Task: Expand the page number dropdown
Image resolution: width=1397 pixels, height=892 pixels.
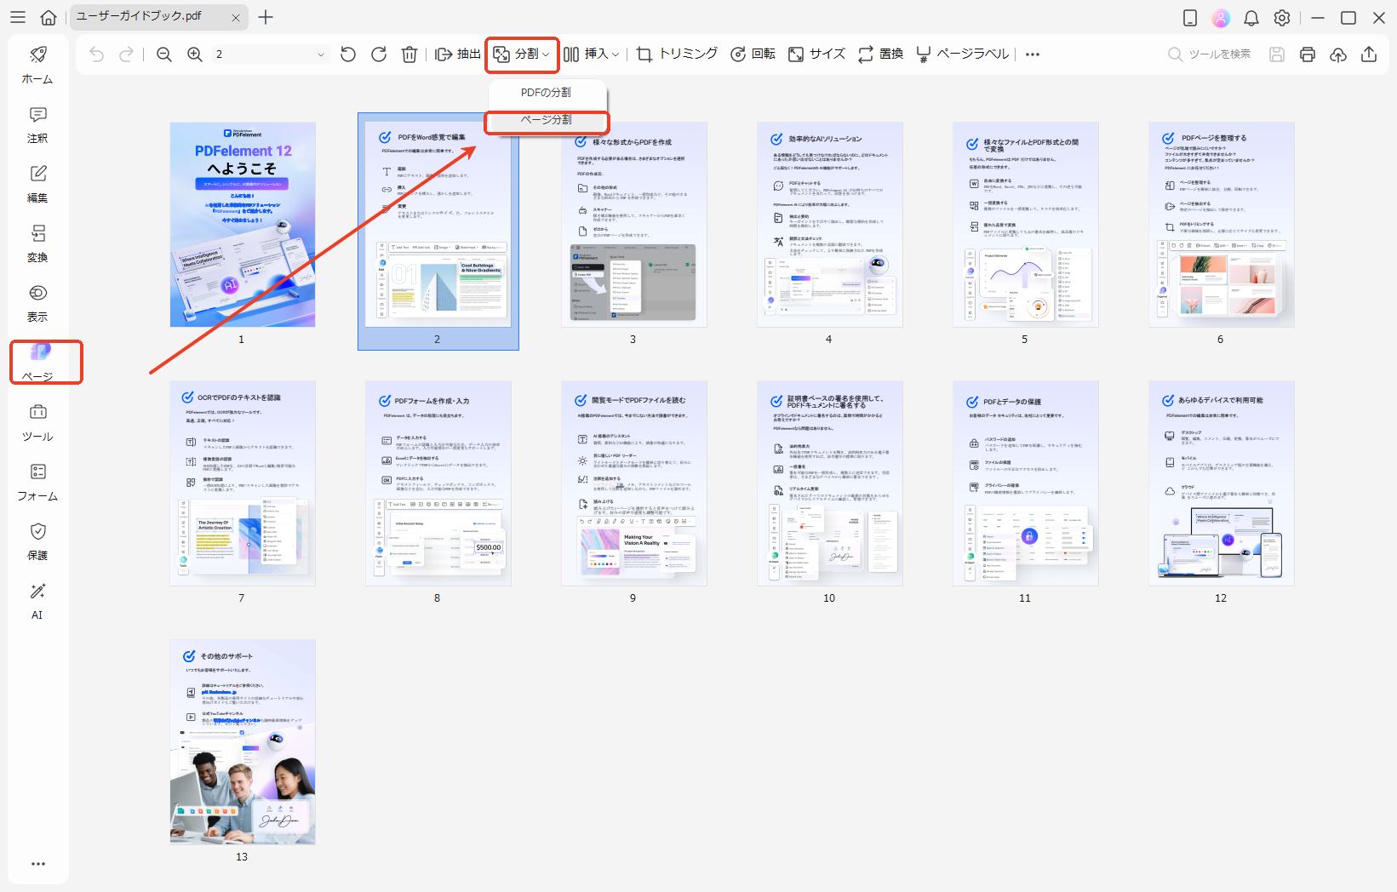Action: (x=320, y=54)
